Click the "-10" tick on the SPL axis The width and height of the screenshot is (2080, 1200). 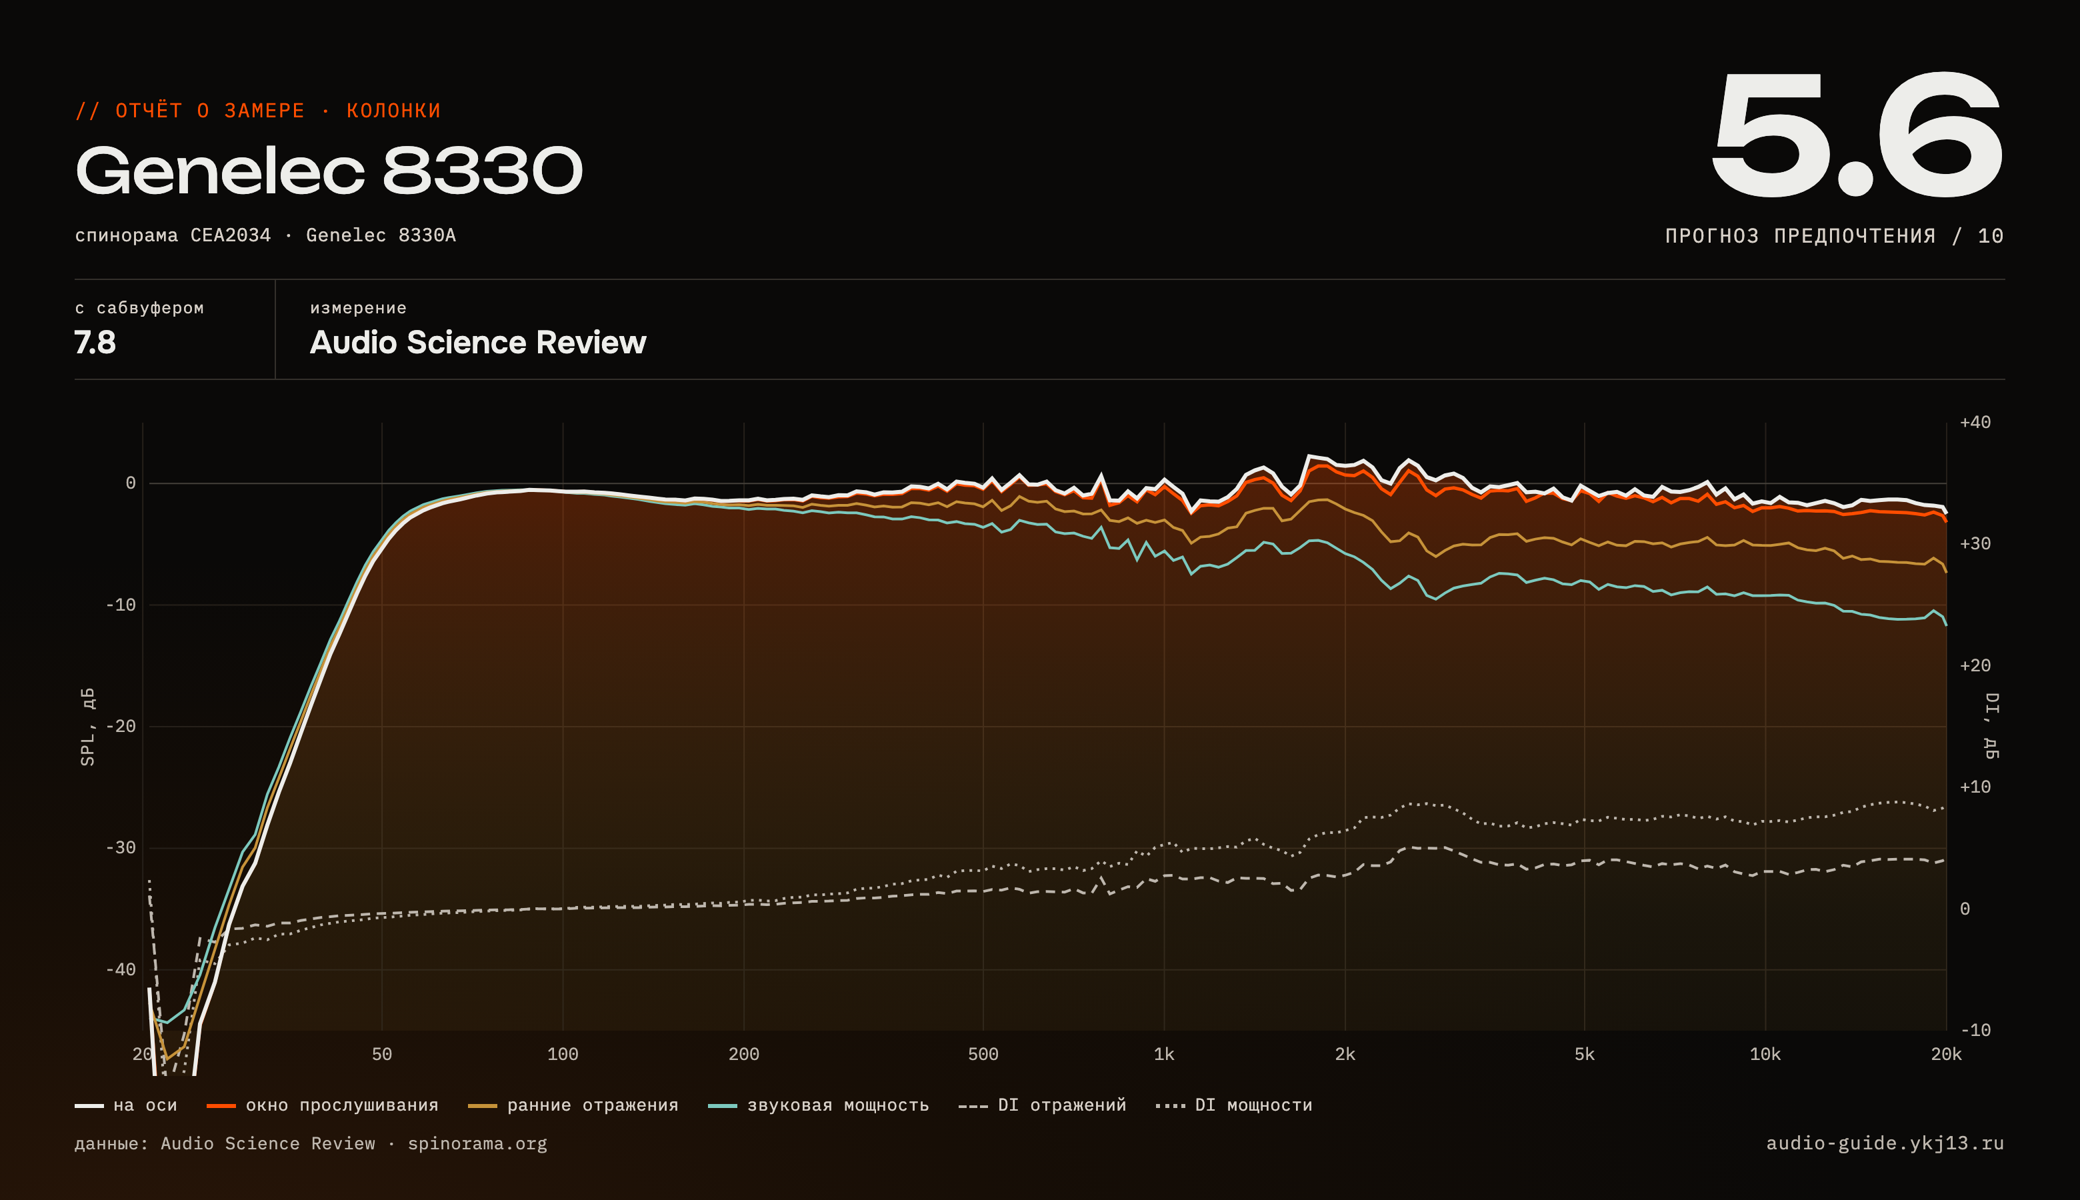pos(120,605)
